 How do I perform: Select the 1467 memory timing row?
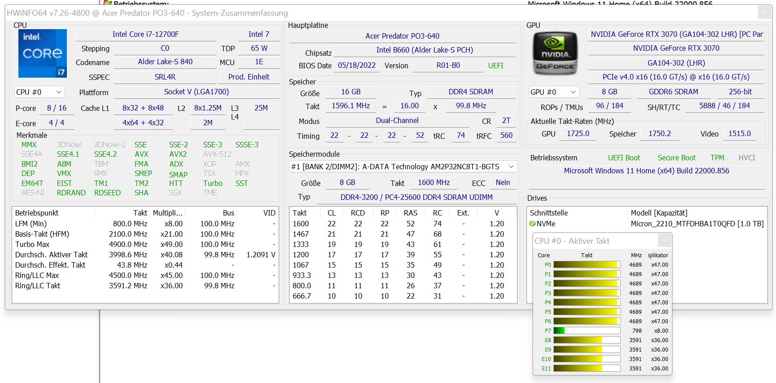pyautogui.click(x=403, y=234)
